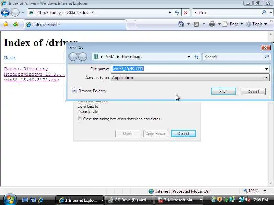Open the recent pages dropdown arrow

[x=23, y=13]
